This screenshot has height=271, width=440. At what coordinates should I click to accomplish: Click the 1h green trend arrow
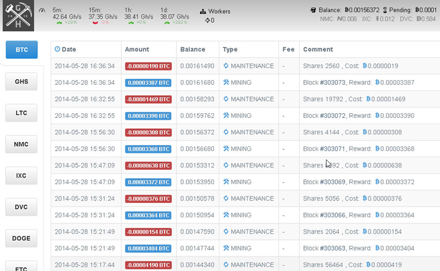pos(131,23)
